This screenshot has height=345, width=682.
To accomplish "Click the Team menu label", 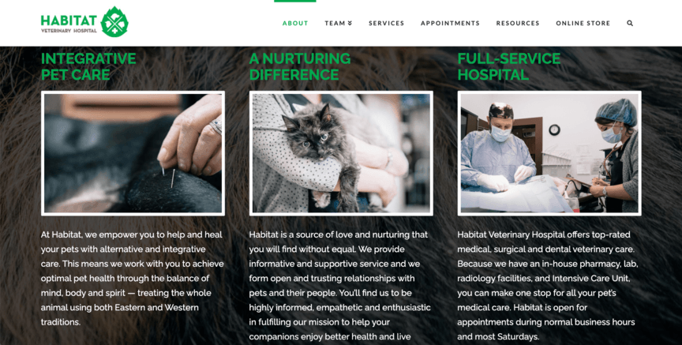I will 335,23.
